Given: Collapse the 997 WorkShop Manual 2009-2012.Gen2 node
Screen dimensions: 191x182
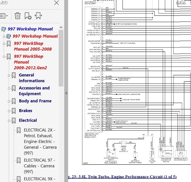Looking at the screenshot, I should click(x=4, y=57).
